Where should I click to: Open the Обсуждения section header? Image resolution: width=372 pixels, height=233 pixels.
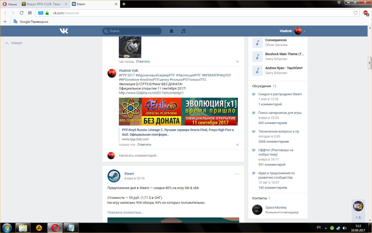(x=261, y=86)
